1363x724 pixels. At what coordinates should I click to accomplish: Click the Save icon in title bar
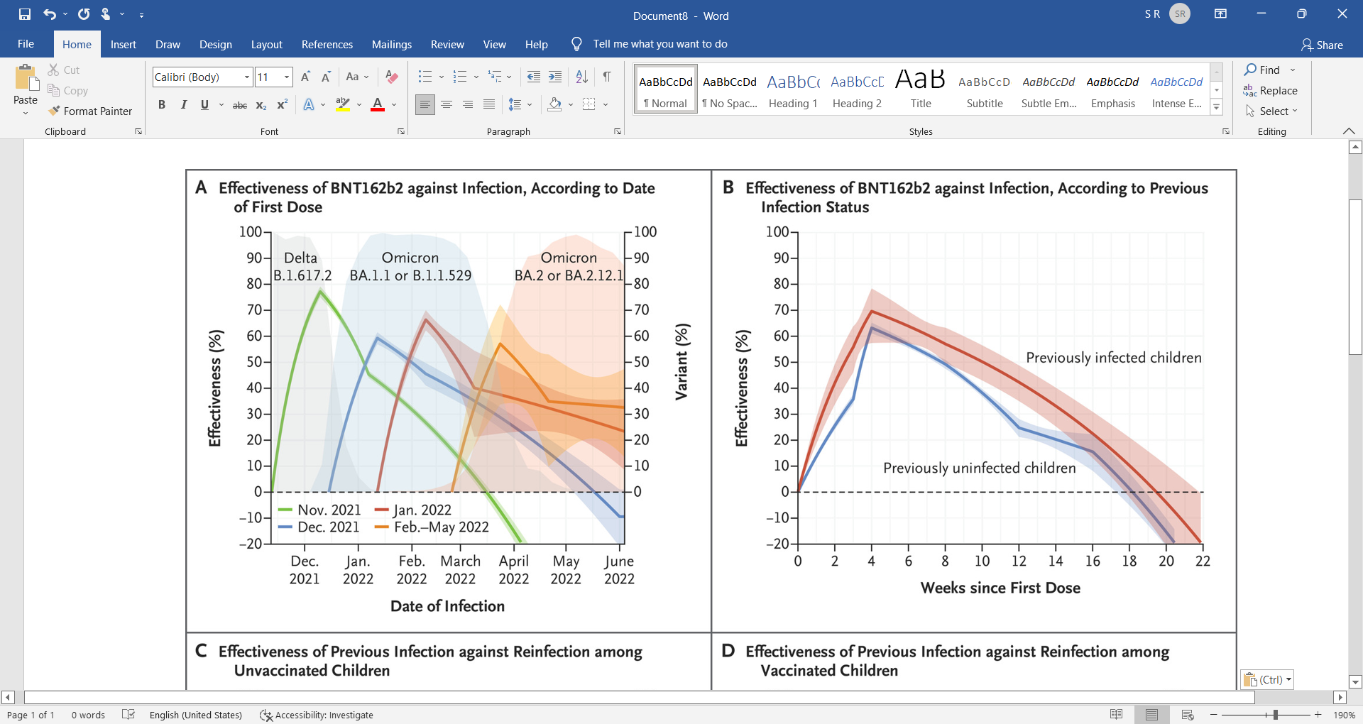tap(25, 14)
